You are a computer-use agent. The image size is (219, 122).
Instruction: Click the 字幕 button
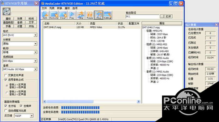[8, 26]
